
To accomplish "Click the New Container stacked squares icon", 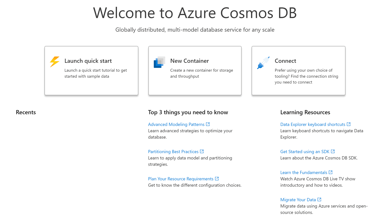I will tap(159, 62).
